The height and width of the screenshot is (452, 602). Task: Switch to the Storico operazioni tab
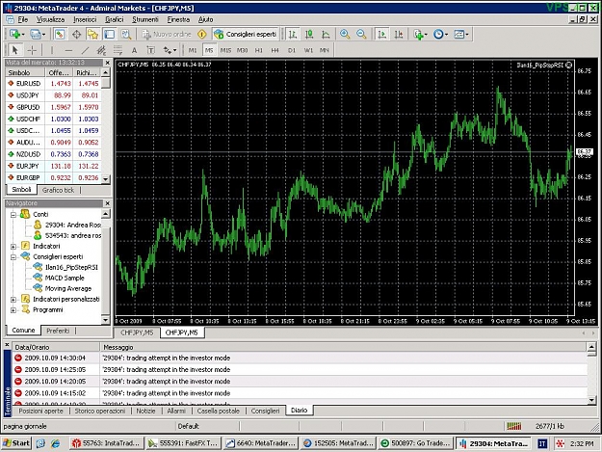[100, 411]
